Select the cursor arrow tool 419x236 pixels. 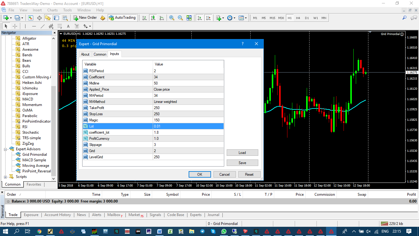6,26
